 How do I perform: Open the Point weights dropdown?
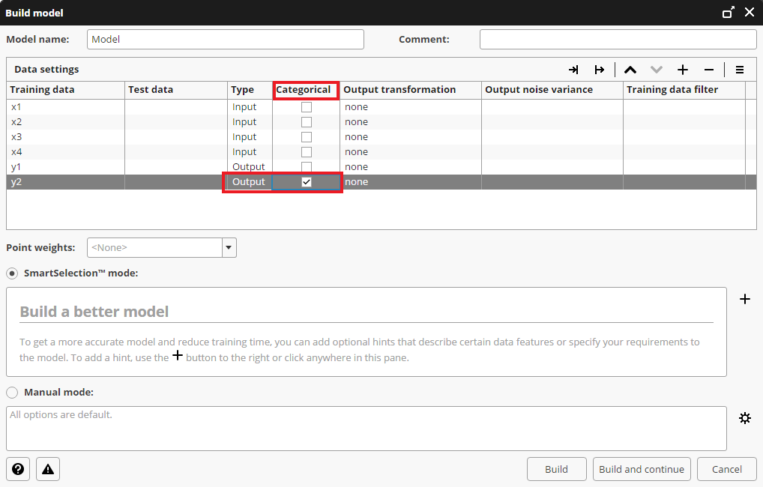pos(229,248)
